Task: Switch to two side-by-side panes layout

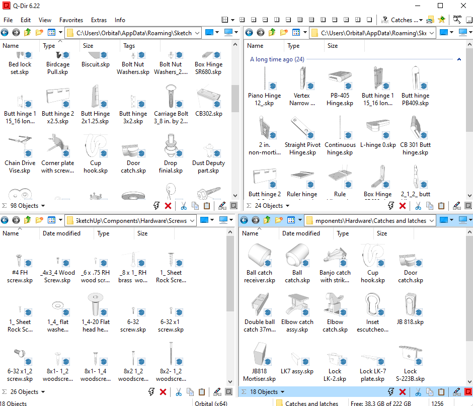Action: [277, 20]
